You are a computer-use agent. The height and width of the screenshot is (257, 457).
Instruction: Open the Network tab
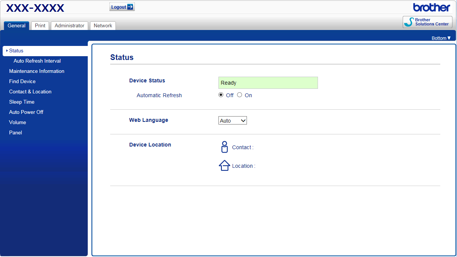(x=103, y=26)
